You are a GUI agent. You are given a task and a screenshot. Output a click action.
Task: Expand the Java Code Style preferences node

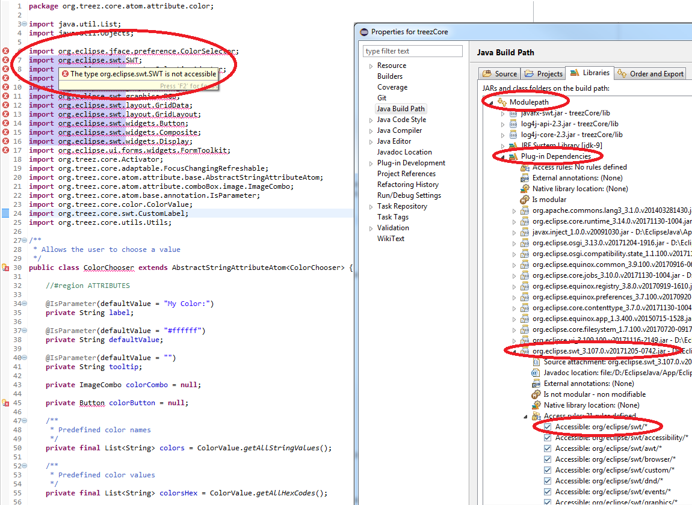370,120
